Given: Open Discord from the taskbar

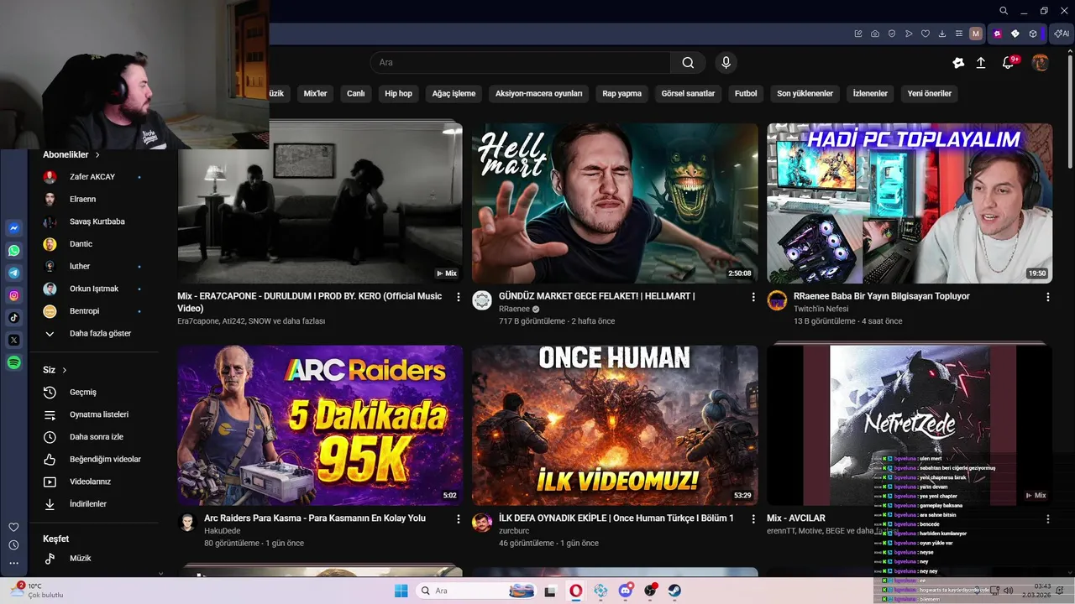Looking at the screenshot, I should pos(625,591).
